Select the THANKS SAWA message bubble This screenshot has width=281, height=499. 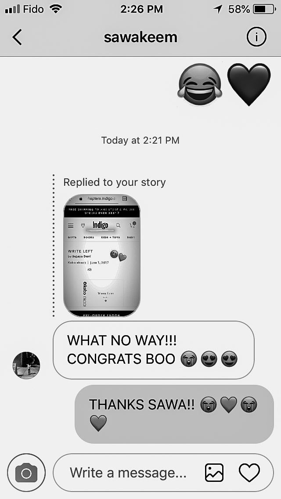[174, 414]
